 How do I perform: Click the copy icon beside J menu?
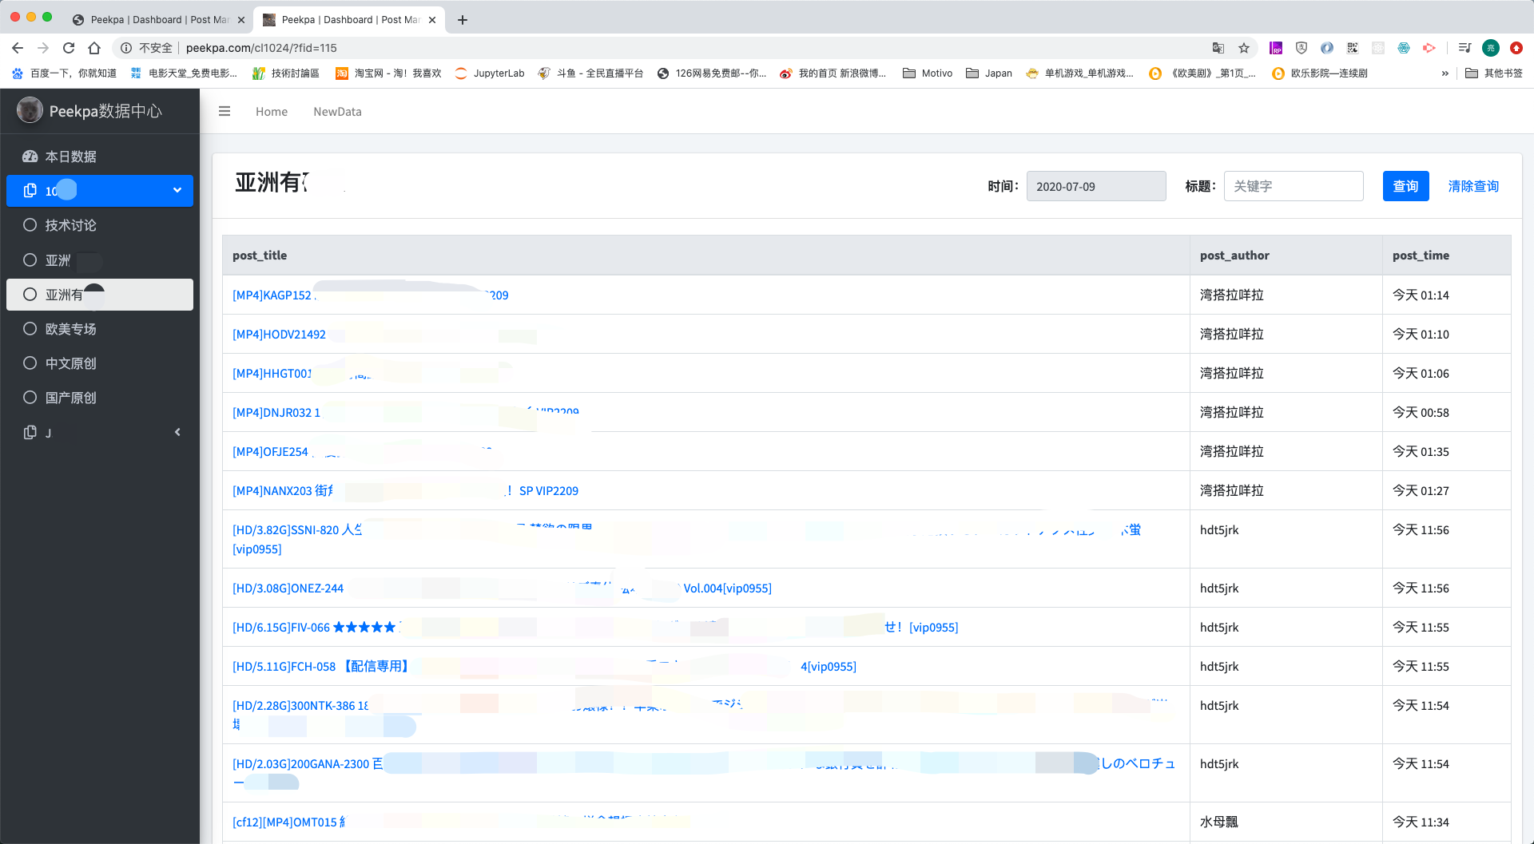(30, 432)
